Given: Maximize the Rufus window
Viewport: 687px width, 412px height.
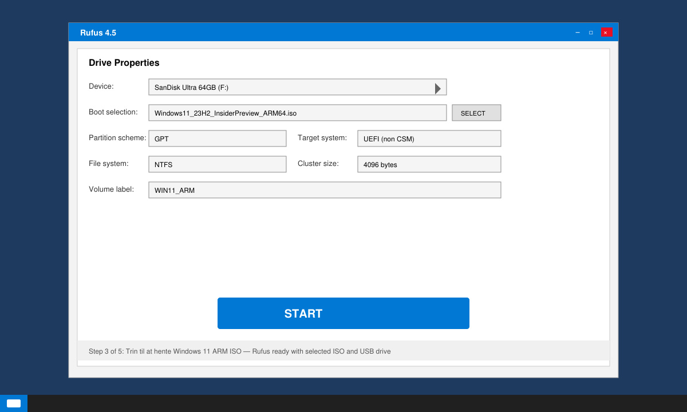Looking at the screenshot, I should [x=591, y=32].
